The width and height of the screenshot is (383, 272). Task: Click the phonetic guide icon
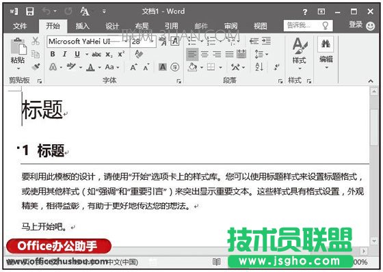[163, 41]
